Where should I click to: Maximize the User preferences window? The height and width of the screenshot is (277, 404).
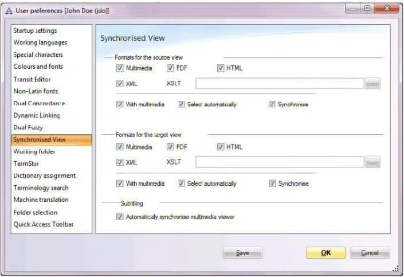click(367, 9)
